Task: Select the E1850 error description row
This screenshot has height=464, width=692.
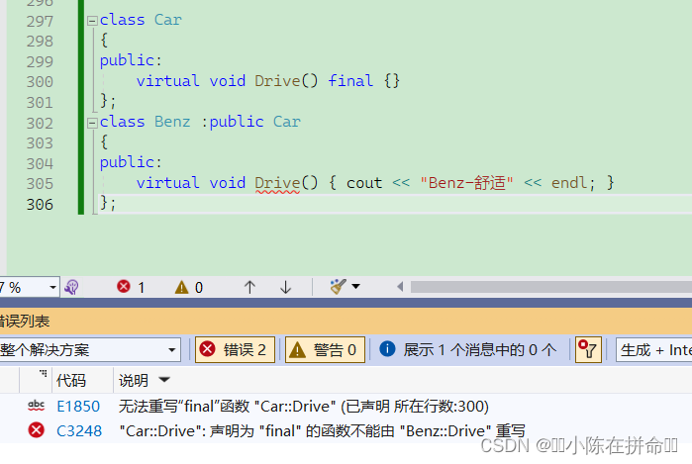Action: 304,407
